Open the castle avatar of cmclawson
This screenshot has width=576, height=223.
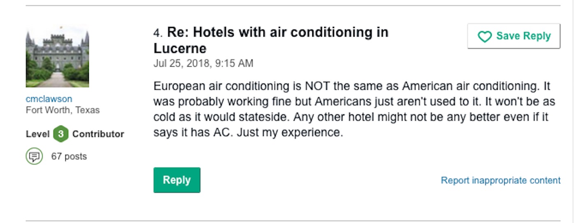57,56
